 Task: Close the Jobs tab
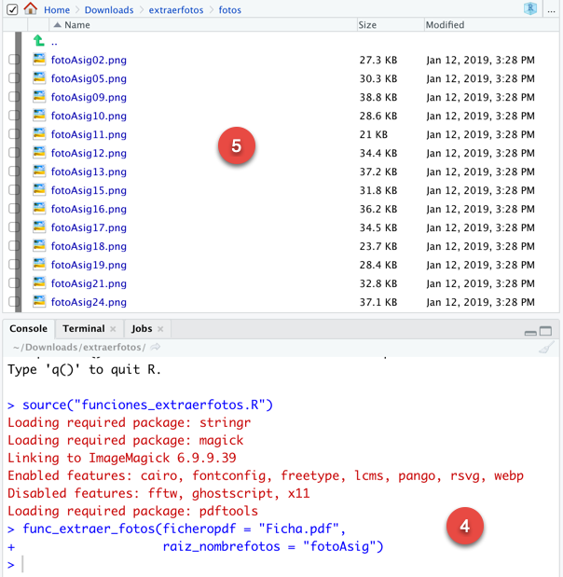(160, 329)
